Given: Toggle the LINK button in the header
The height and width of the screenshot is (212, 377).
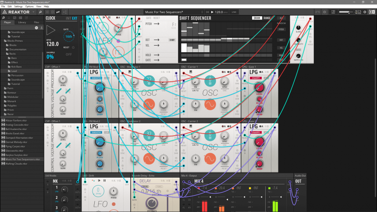Looking at the screenshot, I should (x=234, y=12).
